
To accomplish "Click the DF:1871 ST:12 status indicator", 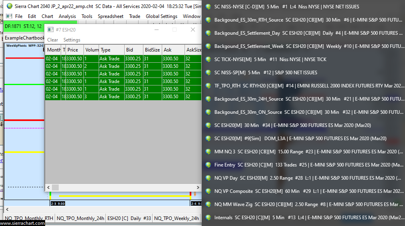I will point(24,26).
